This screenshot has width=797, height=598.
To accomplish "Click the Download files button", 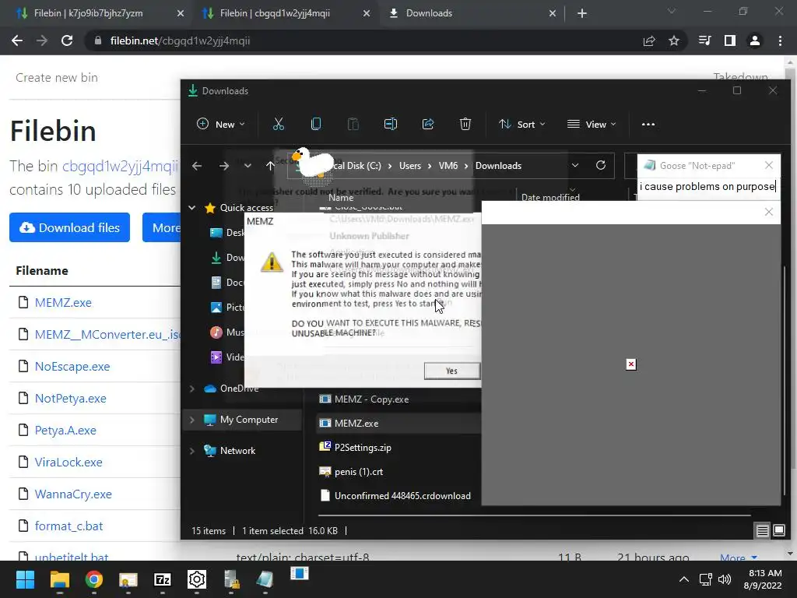I will click(x=69, y=227).
